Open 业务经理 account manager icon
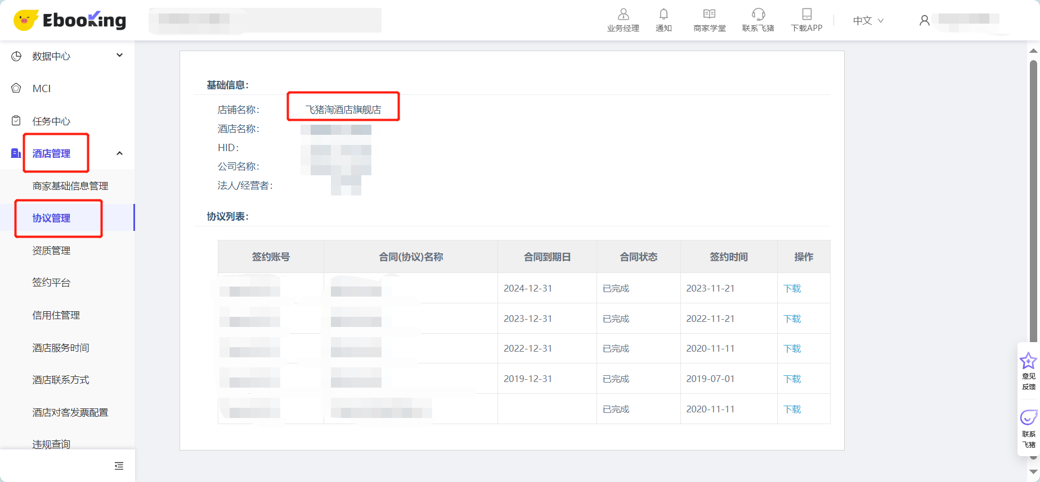 [x=623, y=14]
